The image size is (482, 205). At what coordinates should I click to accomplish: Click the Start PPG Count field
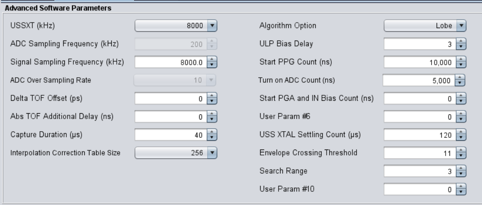coord(419,62)
